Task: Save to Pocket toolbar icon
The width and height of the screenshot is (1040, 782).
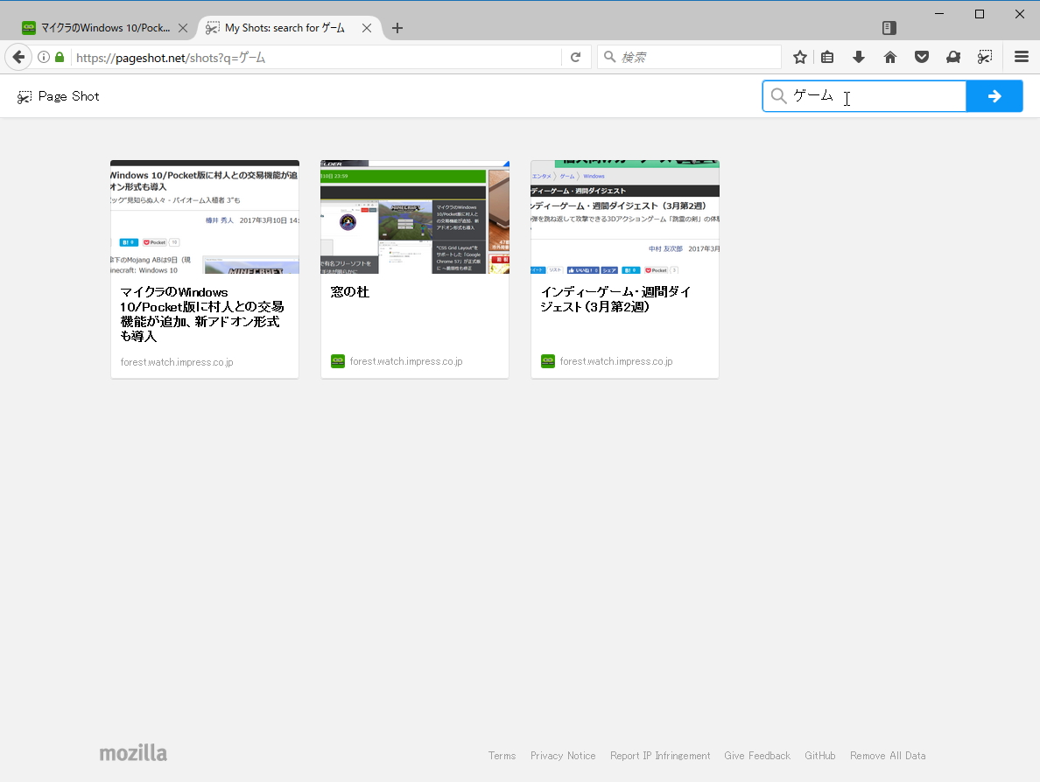Action: click(x=921, y=57)
